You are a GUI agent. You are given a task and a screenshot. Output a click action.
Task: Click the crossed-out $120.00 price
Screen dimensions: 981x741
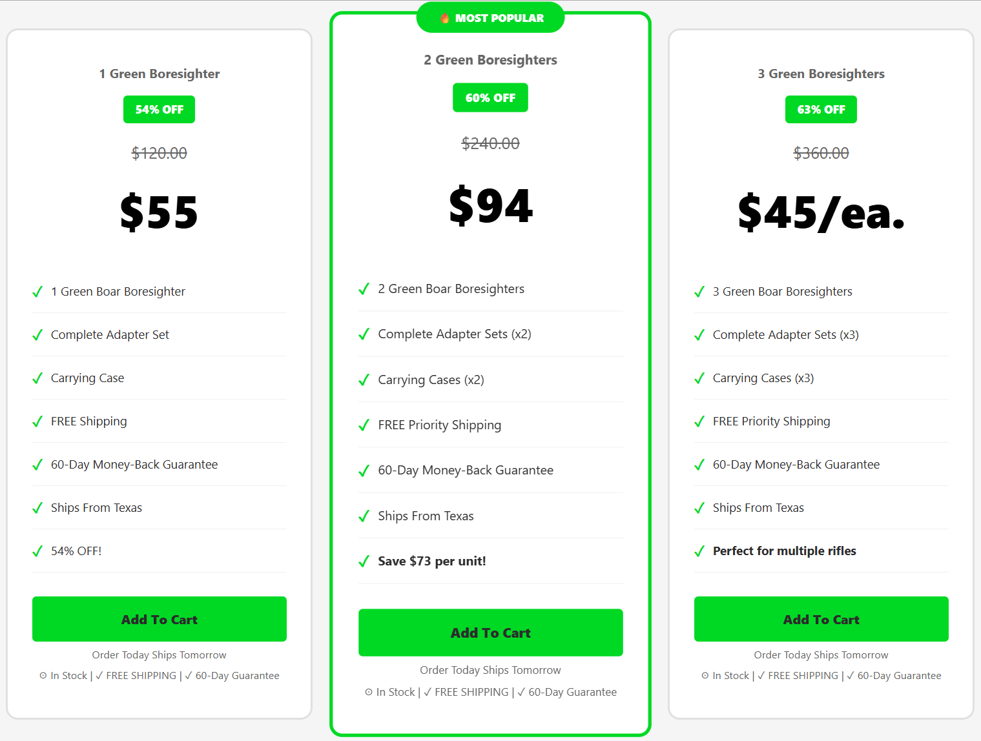tap(160, 154)
